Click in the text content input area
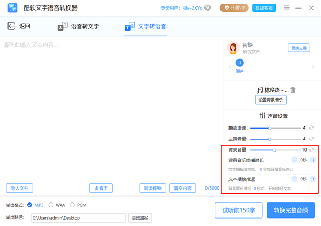Screen dimensions: 321x226 click(x=112, y=110)
